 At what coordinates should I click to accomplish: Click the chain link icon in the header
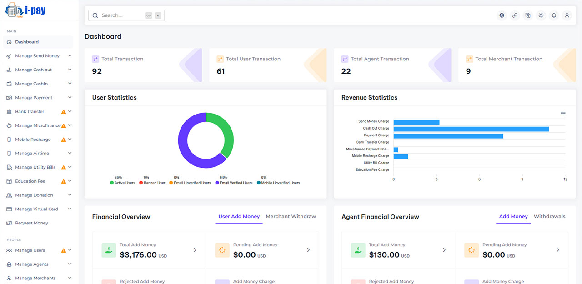515,15
